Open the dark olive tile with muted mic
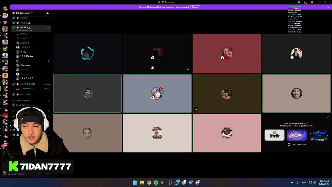 coord(227,94)
